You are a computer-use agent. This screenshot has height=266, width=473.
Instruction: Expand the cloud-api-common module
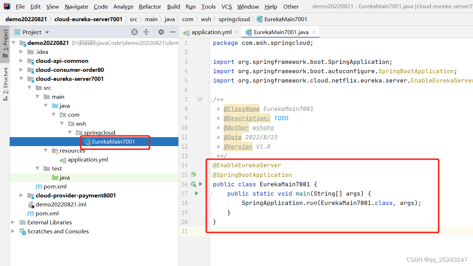click(21, 61)
